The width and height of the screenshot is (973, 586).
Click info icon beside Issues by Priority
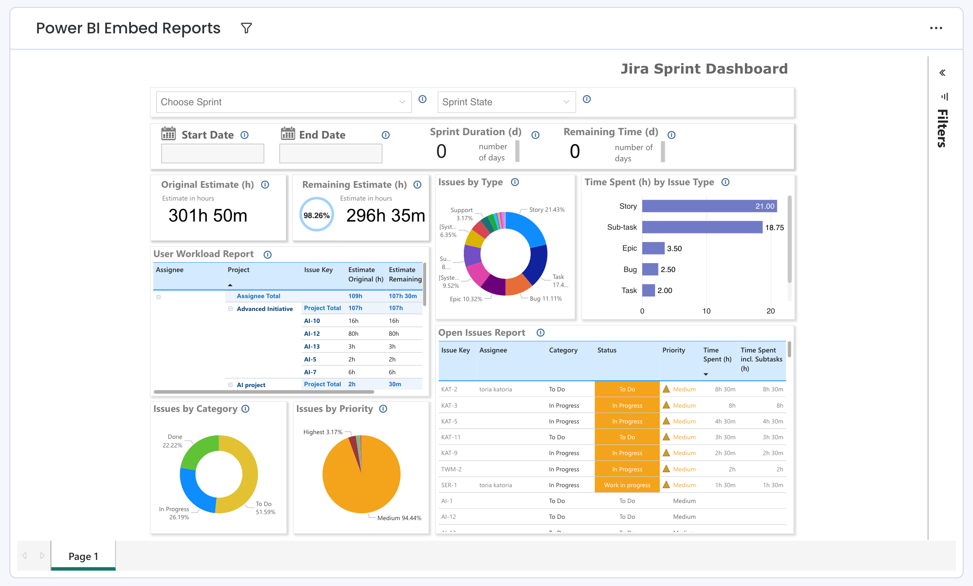[383, 409]
